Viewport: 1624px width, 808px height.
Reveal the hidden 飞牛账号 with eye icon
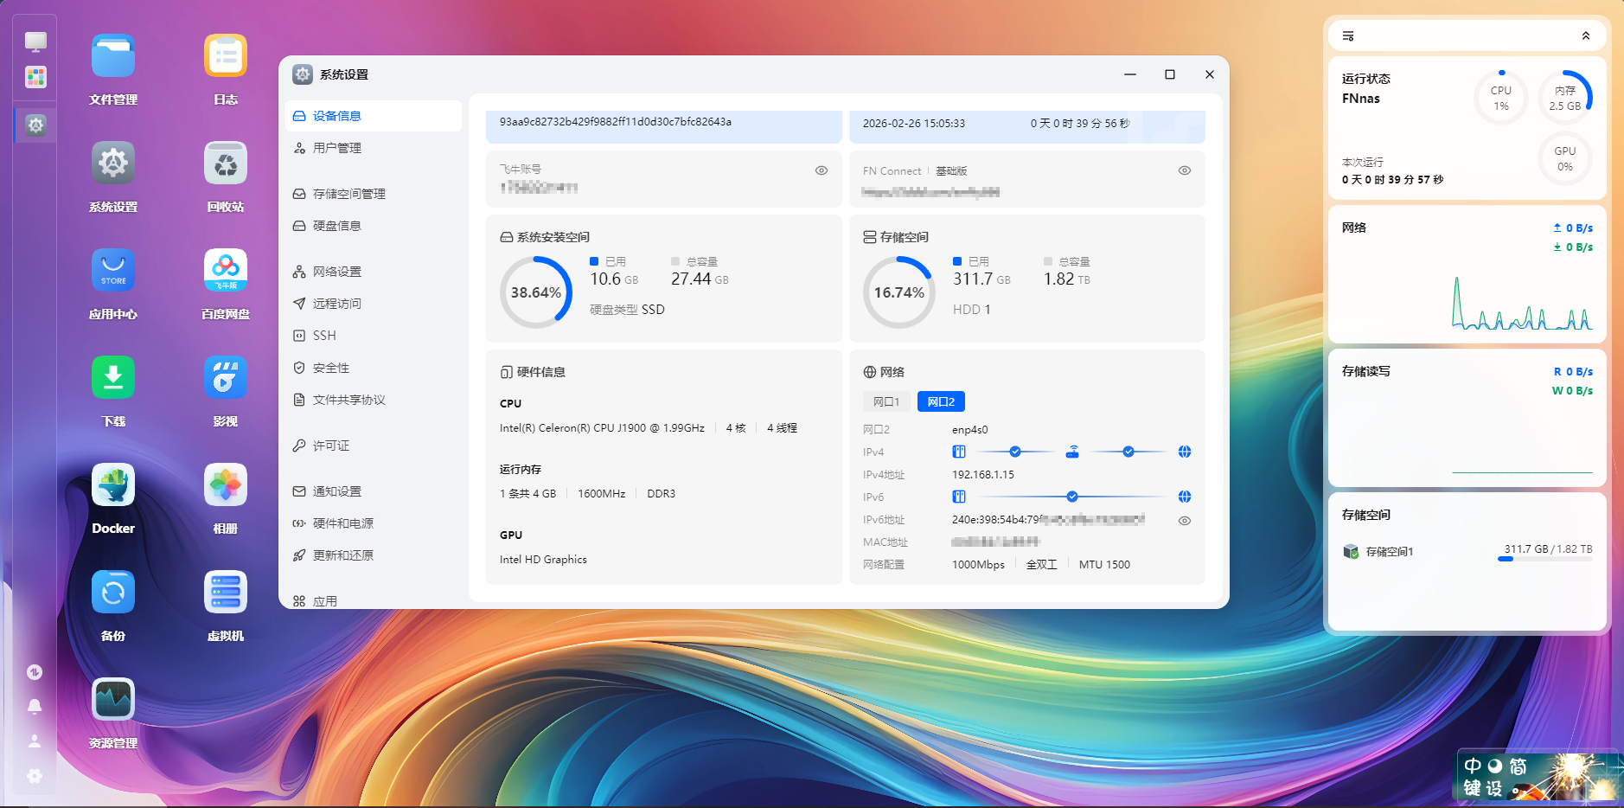coord(822,170)
